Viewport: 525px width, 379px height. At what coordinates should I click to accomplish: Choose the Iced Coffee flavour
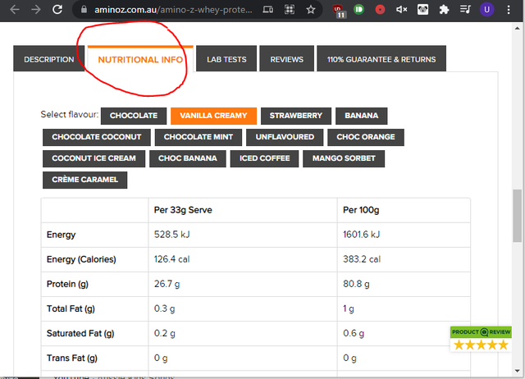click(x=264, y=158)
